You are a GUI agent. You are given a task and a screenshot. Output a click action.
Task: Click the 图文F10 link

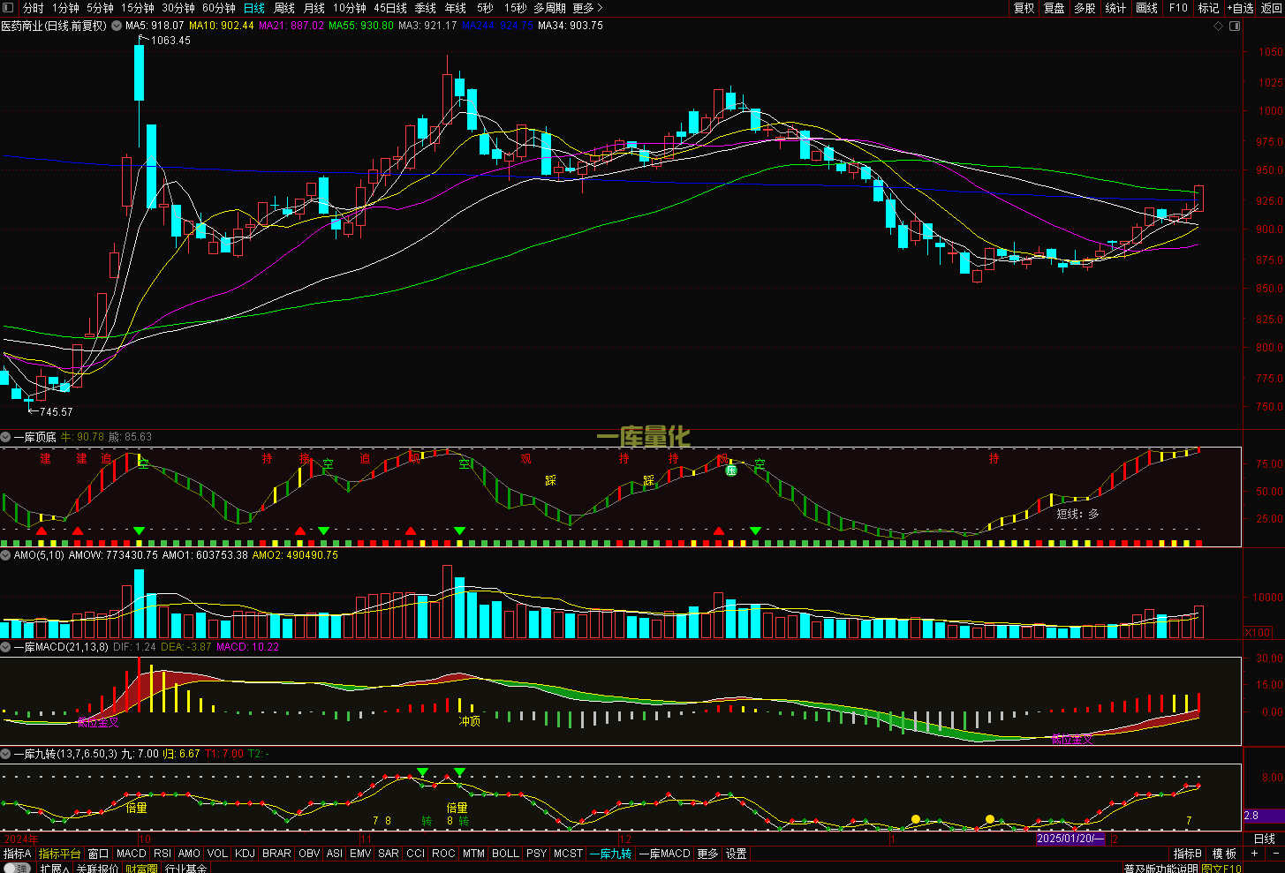click(x=1221, y=869)
